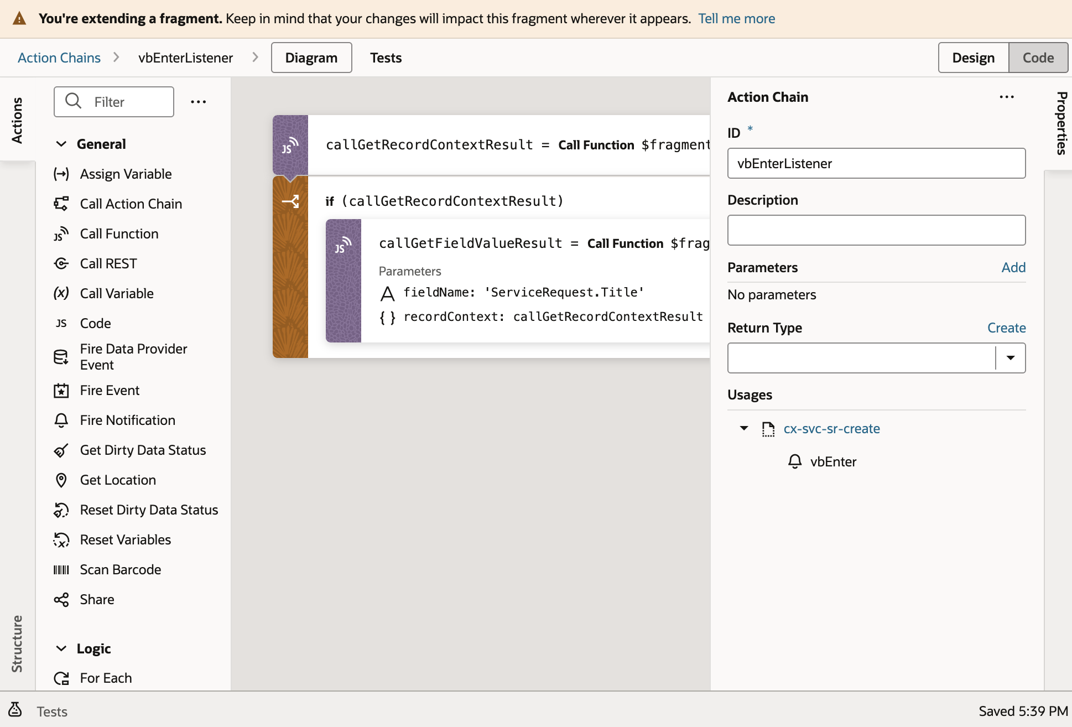Click the vbEnterListener breadcrumb item

[x=186, y=58]
